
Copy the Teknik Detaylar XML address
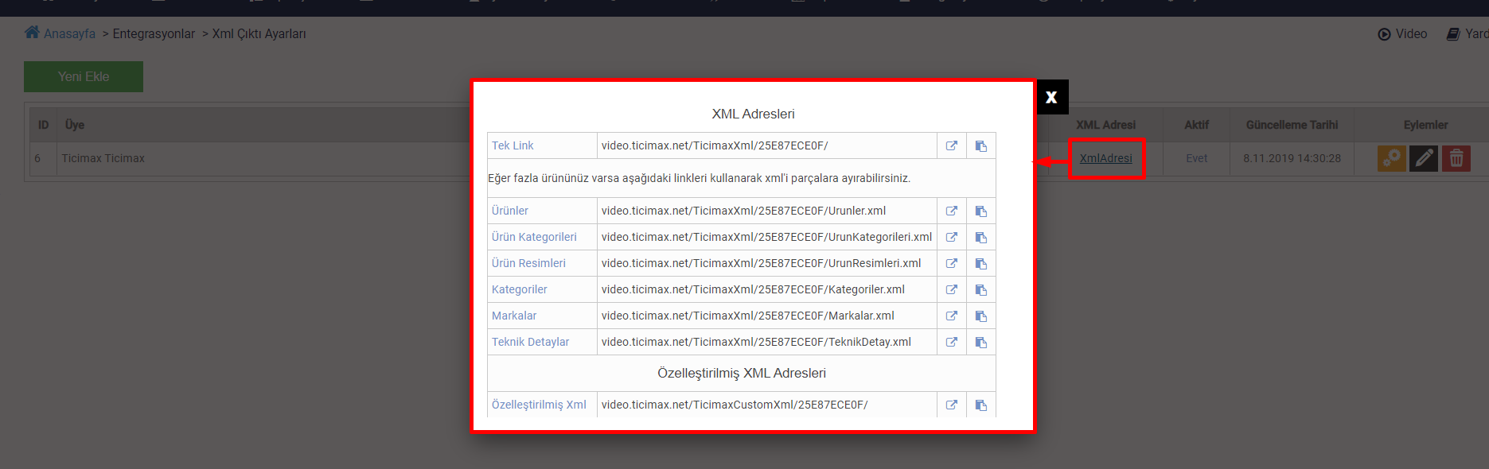pyautogui.click(x=980, y=342)
